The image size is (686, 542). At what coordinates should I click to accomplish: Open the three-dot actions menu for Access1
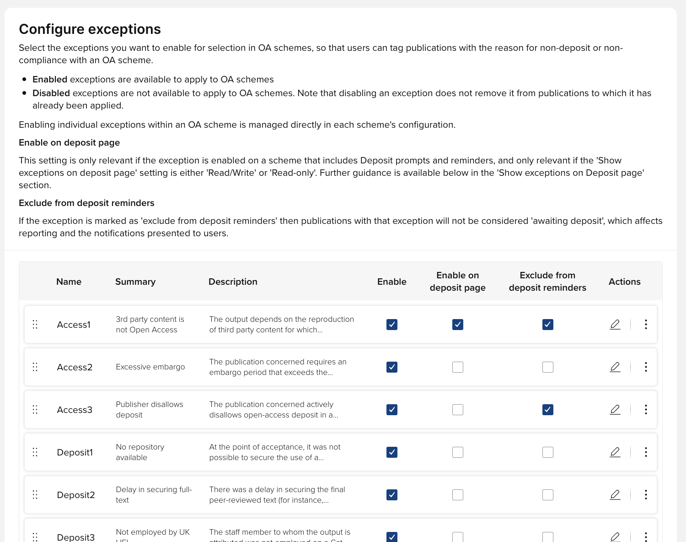(646, 325)
